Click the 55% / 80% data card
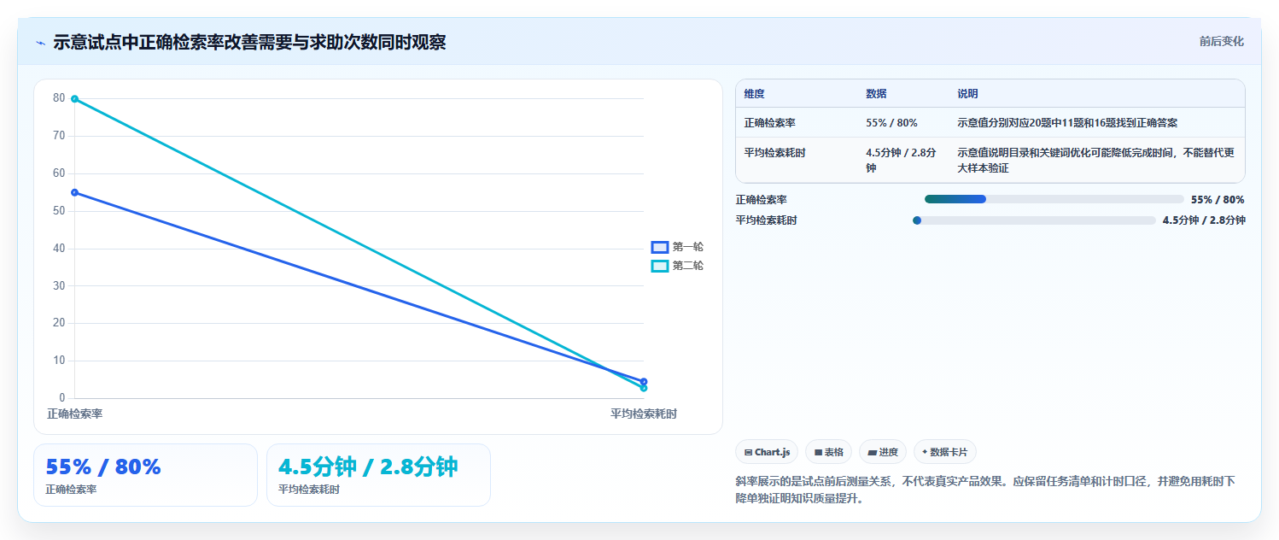This screenshot has height=540, width=1279. coord(145,475)
